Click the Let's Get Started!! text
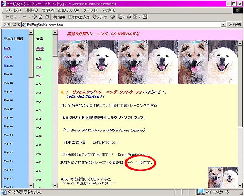This screenshot has width=244, height=196. coord(85,97)
